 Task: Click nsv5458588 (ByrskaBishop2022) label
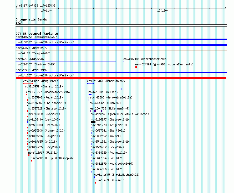click(x=54, y=158)
